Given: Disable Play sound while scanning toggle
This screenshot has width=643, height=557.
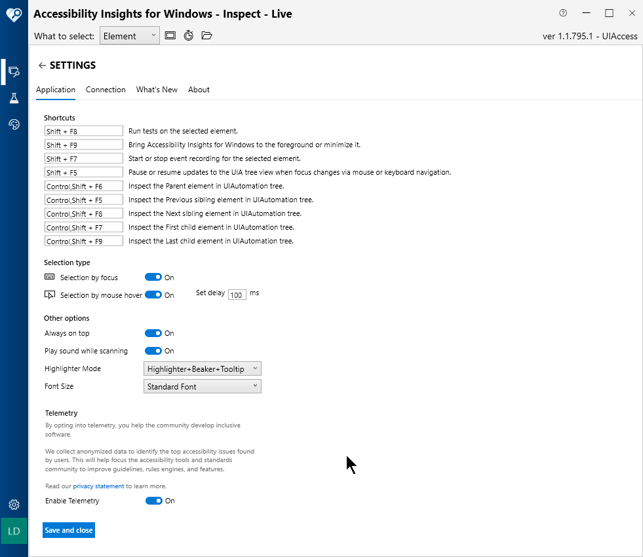Looking at the screenshot, I should tap(153, 351).
